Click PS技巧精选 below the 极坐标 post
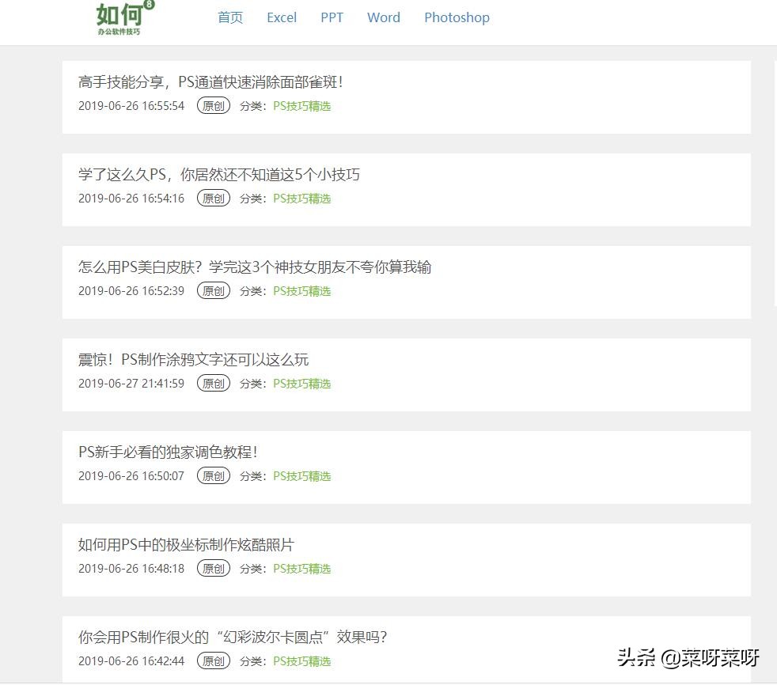Viewport: 777px width, 685px height. [301, 568]
